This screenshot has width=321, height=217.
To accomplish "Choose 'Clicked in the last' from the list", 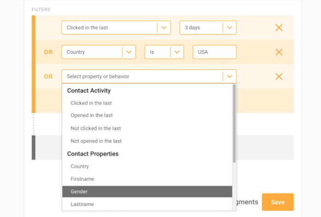I will (x=147, y=103).
